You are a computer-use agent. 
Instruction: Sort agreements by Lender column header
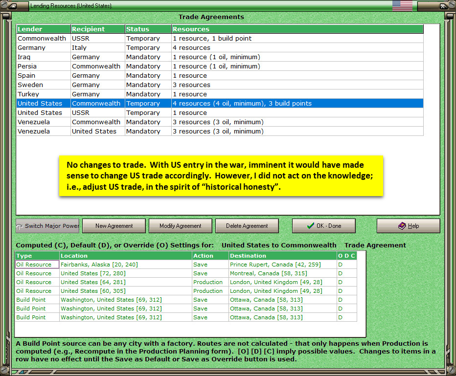(x=44, y=29)
